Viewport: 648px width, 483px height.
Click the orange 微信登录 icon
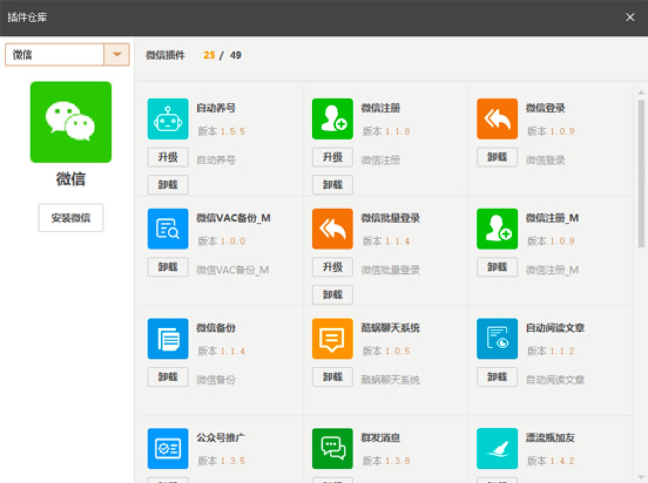pyautogui.click(x=497, y=119)
